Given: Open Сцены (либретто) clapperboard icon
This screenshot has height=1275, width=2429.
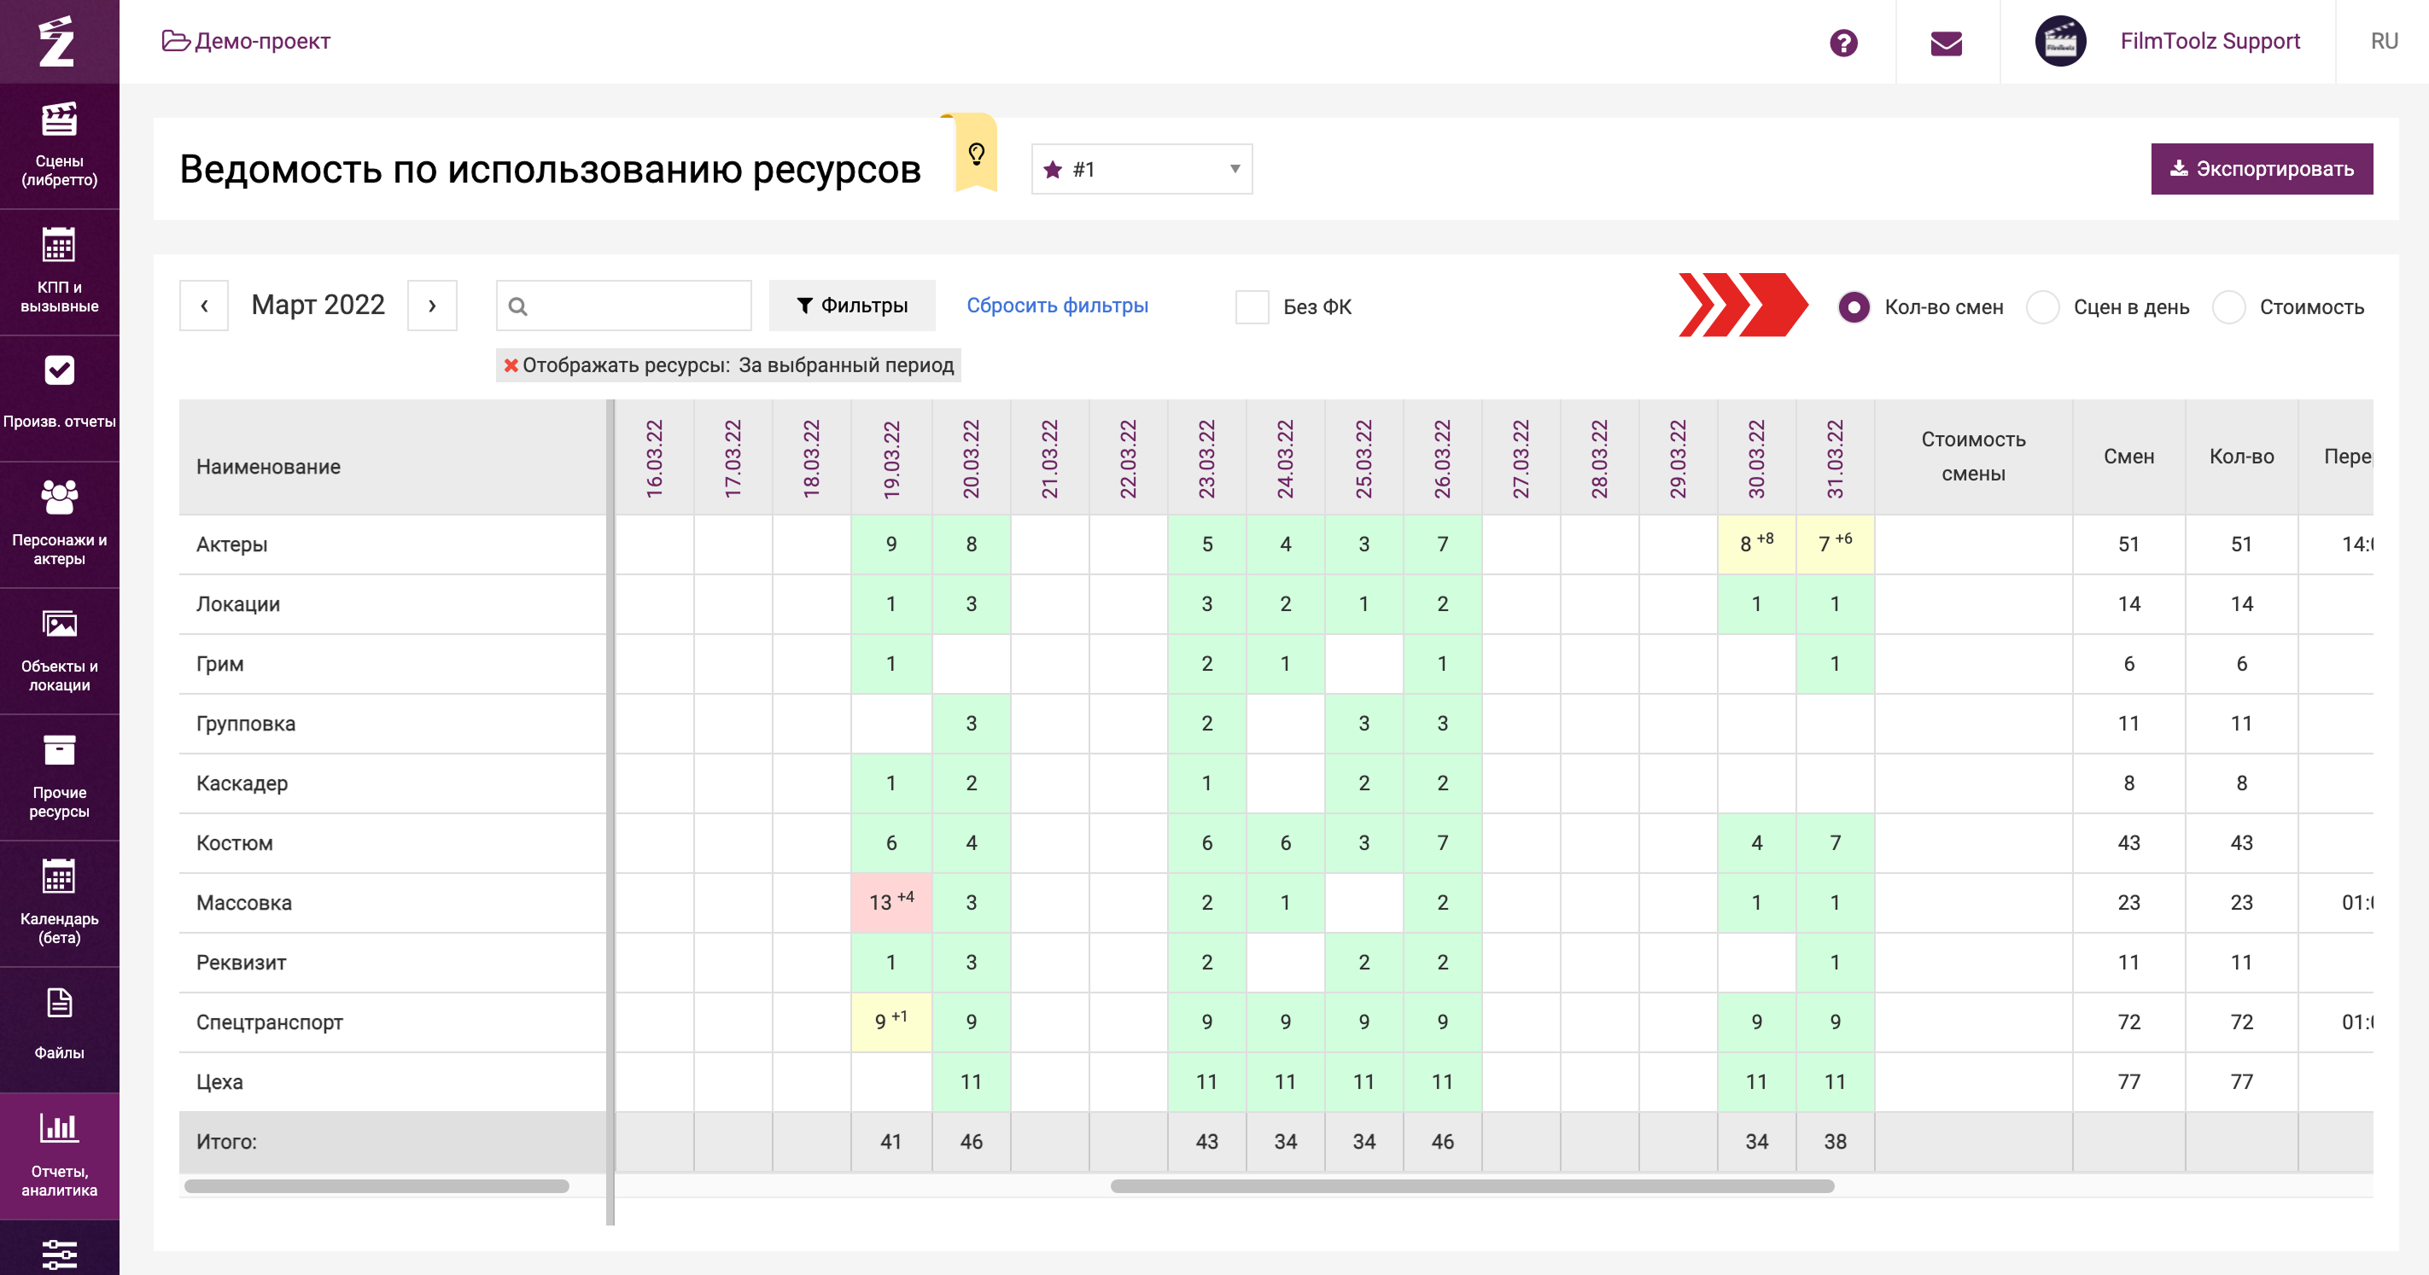Looking at the screenshot, I should (58, 120).
